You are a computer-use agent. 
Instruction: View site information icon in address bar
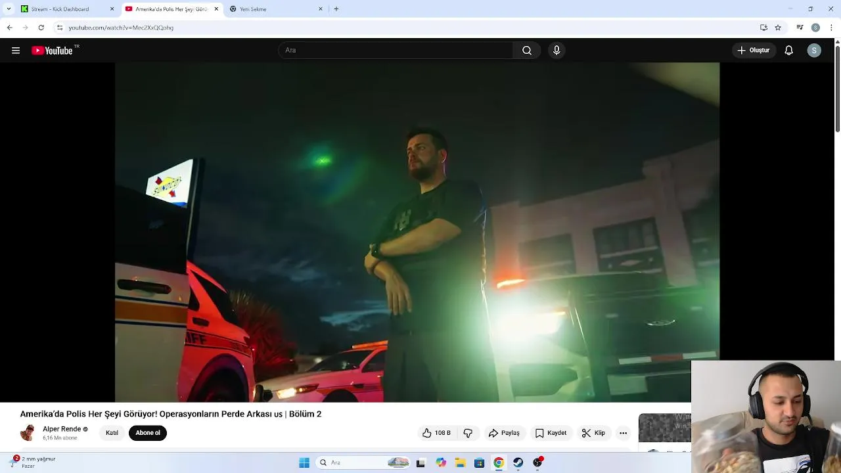(x=59, y=28)
